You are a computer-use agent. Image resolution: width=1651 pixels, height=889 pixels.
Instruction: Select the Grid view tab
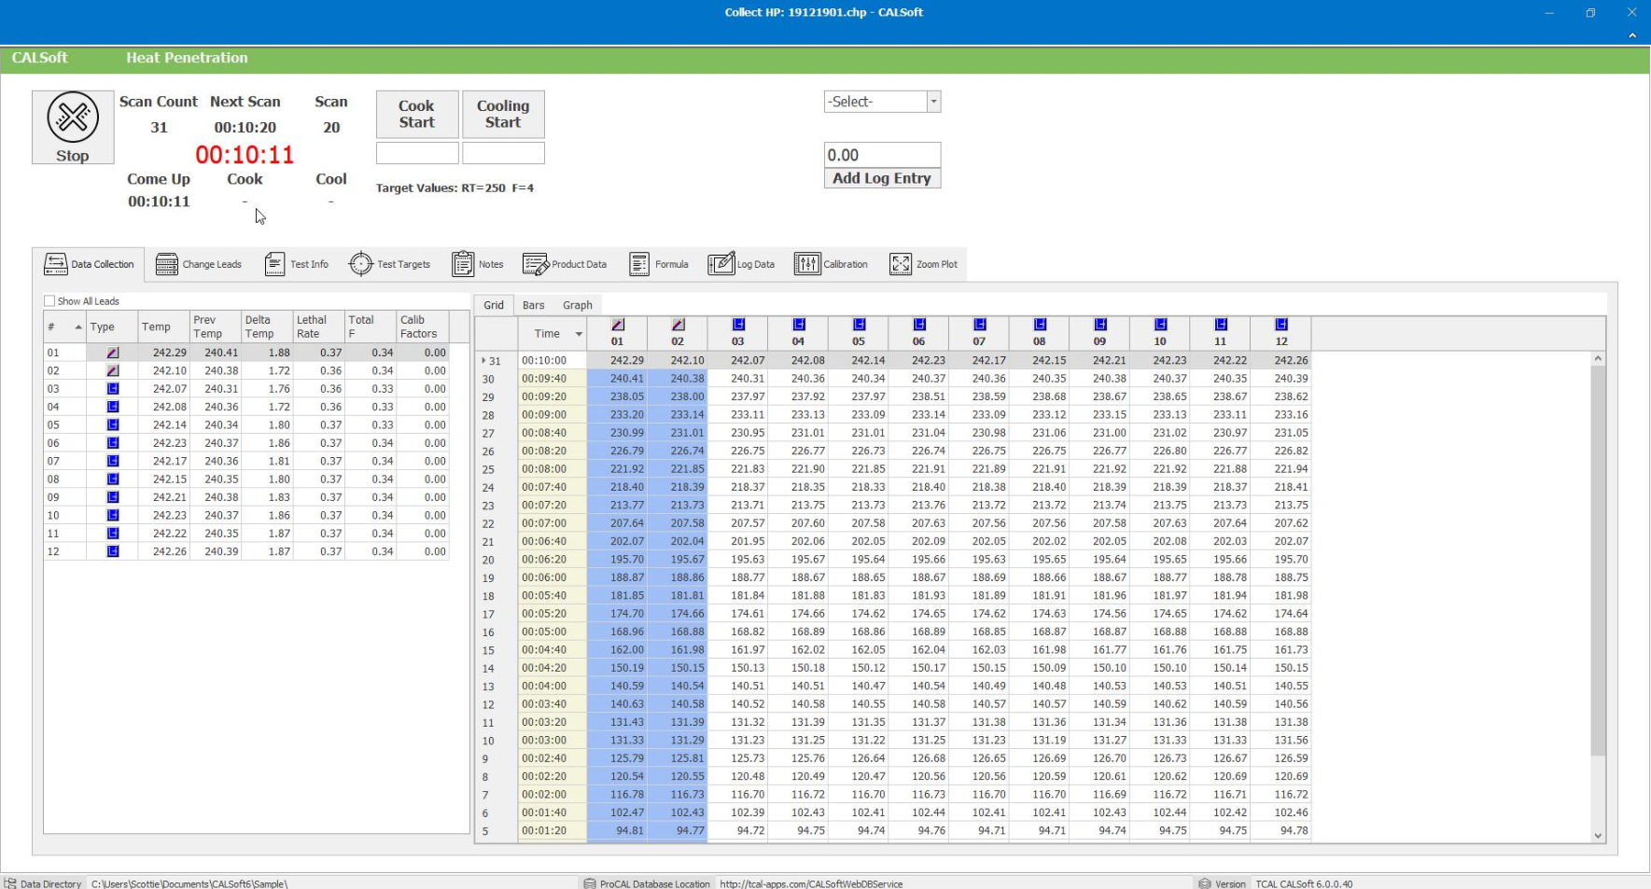click(494, 305)
